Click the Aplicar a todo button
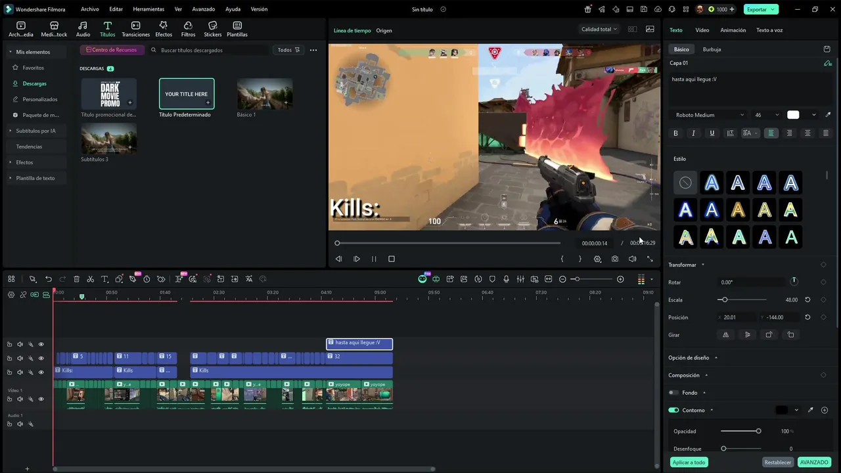 tap(689, 462)
